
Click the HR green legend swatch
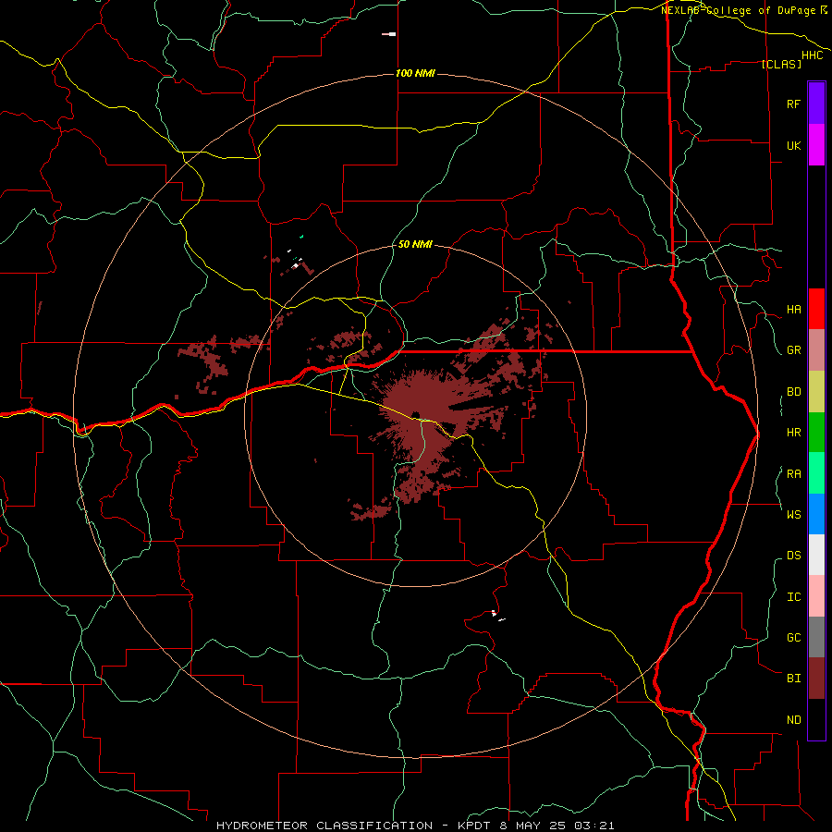click(816, 433)
